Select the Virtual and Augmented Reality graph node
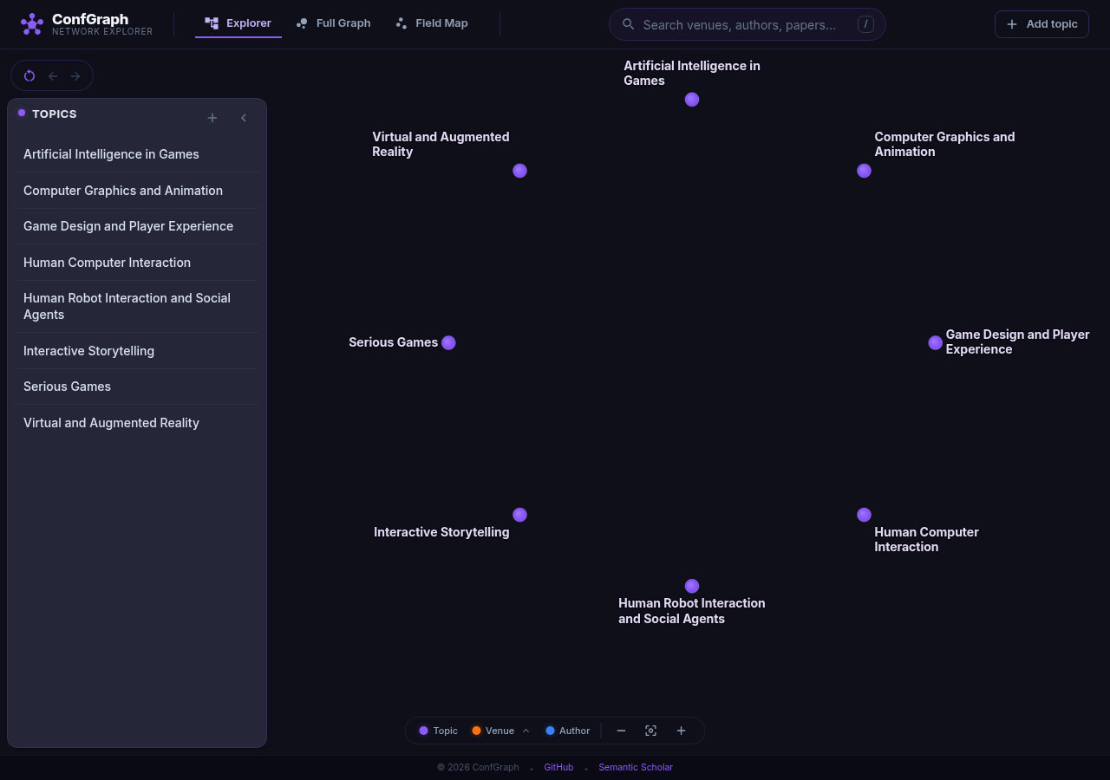Screen dimensions: 1110x780 pyautogui.click(x=520, y=171)
